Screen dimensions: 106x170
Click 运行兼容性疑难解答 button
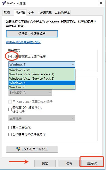click(32, 34)
